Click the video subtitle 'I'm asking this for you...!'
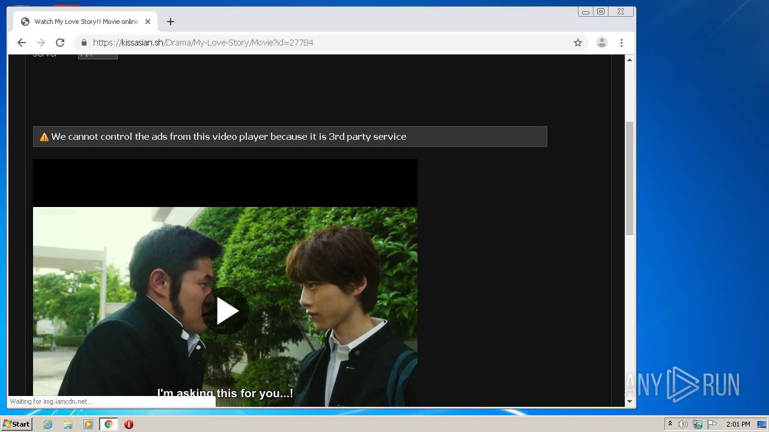Viewport: 769px width, 432px height. point(225,394)
